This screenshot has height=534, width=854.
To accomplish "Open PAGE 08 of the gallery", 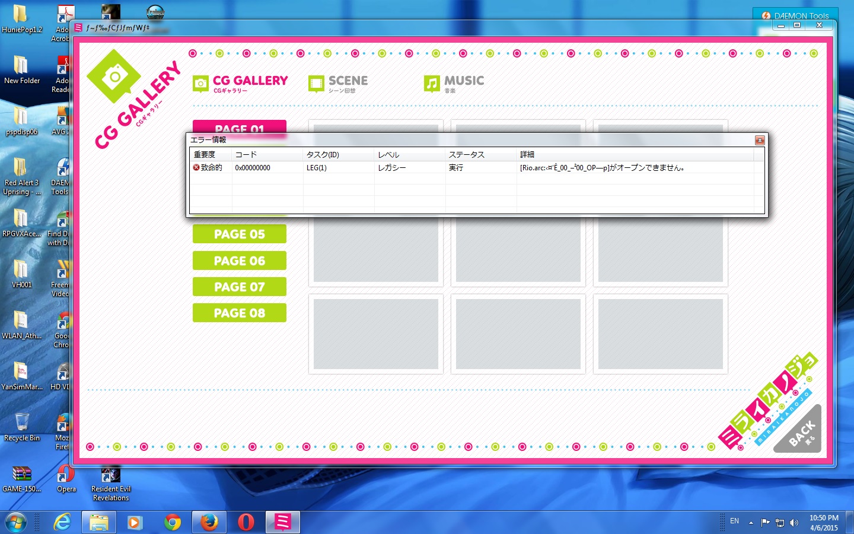I will click(239, 313).
